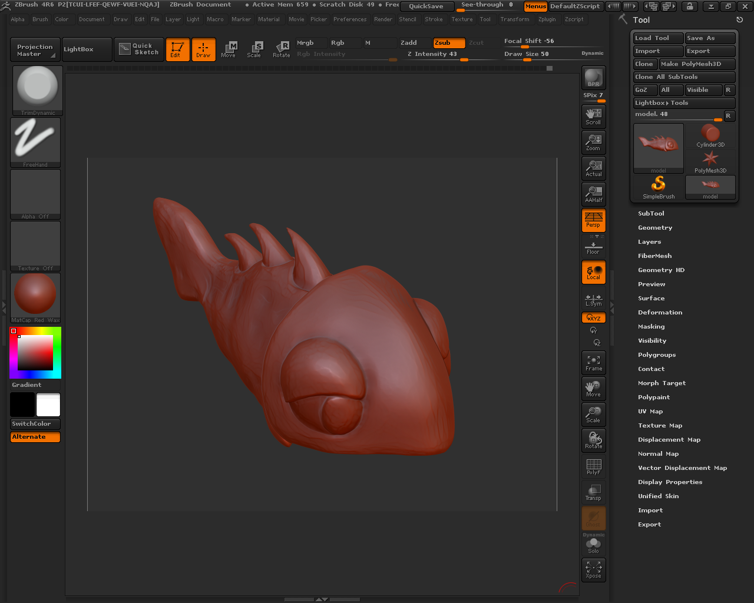Click the Texture Off thumbnail slot
This screenshot has height=603, width=754.
click(35, 246)
